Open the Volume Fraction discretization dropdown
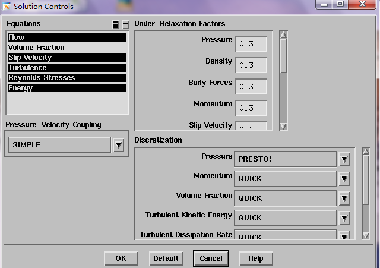Viewport: 380px width, 268px height. [344, 198]
